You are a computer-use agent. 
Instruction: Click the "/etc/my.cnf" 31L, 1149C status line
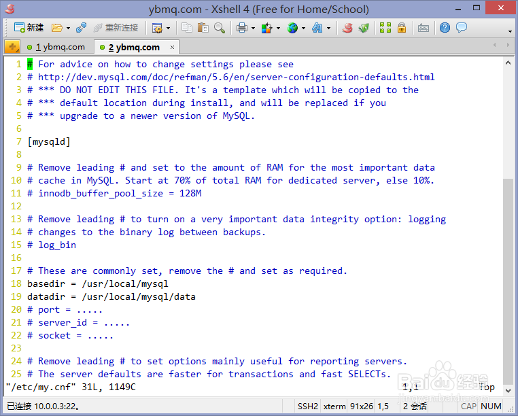[71, 387]
